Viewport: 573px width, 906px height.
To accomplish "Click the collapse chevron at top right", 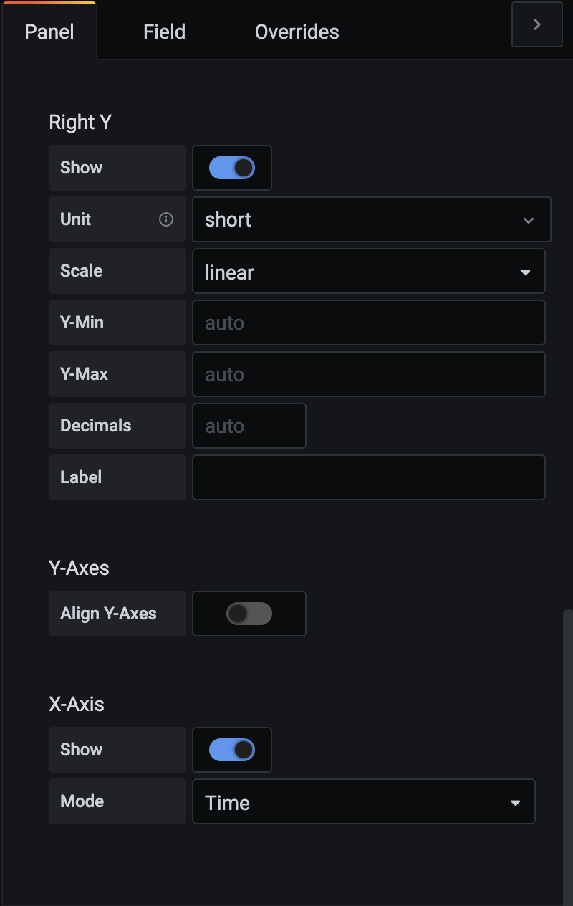I will coord(536,24).
